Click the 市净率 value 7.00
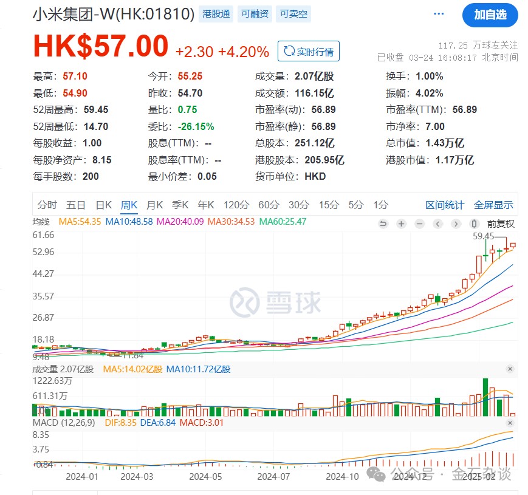Screen dimensions: 528x495 (435, 126)
